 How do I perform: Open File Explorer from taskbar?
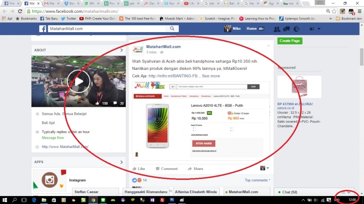(44, 200)
